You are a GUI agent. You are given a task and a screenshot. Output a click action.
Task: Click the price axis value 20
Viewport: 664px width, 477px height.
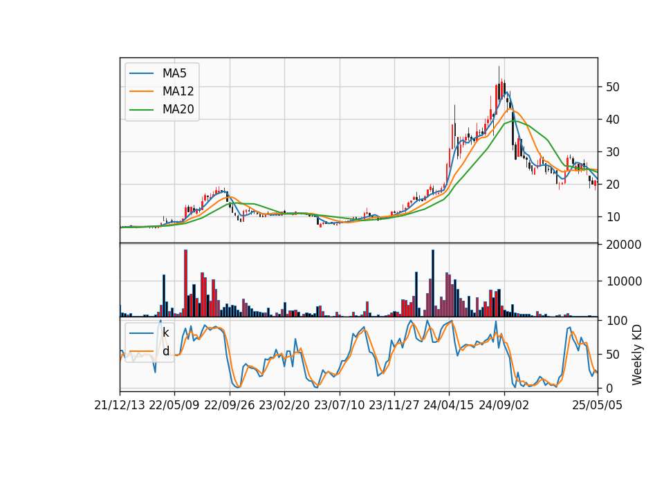(613, 185)
